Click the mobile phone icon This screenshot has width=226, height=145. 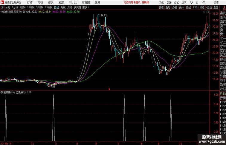pos(197,2)
